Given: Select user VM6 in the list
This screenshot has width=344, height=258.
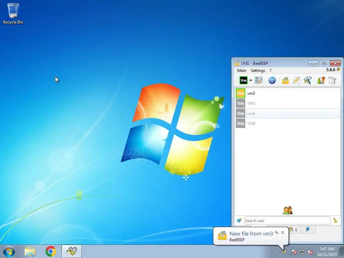Looking at the screenshot, I should [288, 124].
